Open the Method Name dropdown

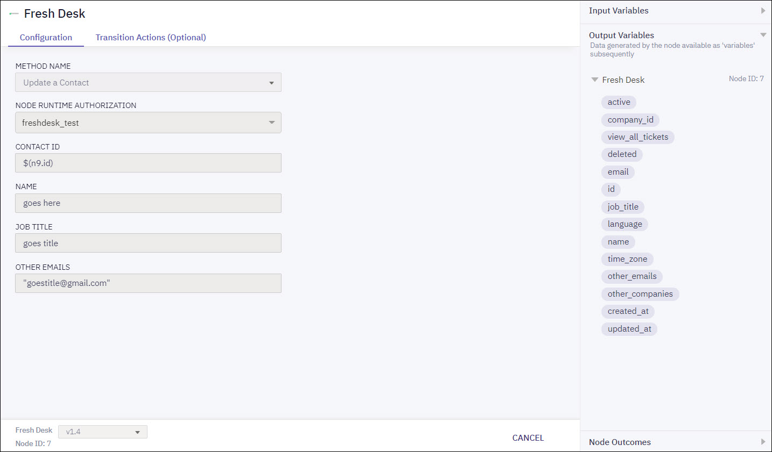[x=148, y=82]
